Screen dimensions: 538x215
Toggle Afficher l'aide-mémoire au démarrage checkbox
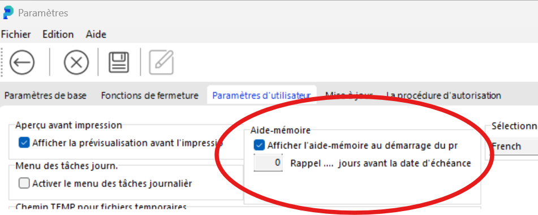pyautogui.click(x=259, y=146)
